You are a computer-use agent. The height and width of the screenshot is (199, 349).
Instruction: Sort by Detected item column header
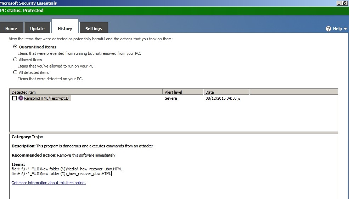point(86,92)
